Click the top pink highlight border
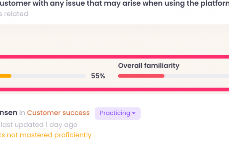This screenshot has width=229, height=143. click(114, 57)
